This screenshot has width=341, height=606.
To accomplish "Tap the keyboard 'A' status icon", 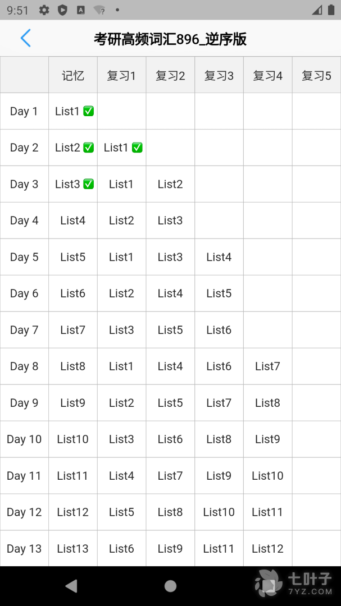I will click(x=80, y=10).
